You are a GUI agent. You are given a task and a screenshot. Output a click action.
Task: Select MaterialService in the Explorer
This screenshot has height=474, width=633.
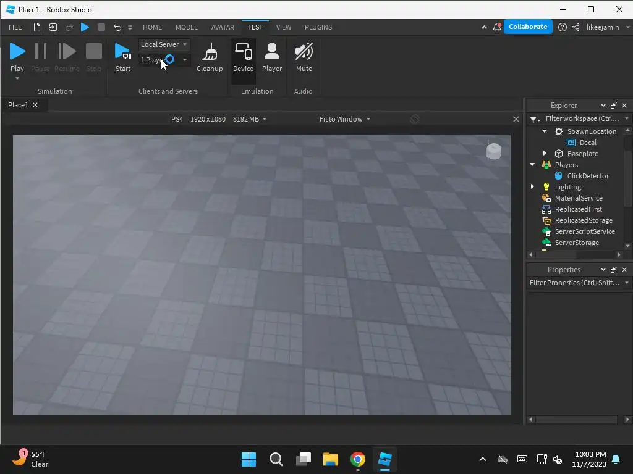(579, 198)
